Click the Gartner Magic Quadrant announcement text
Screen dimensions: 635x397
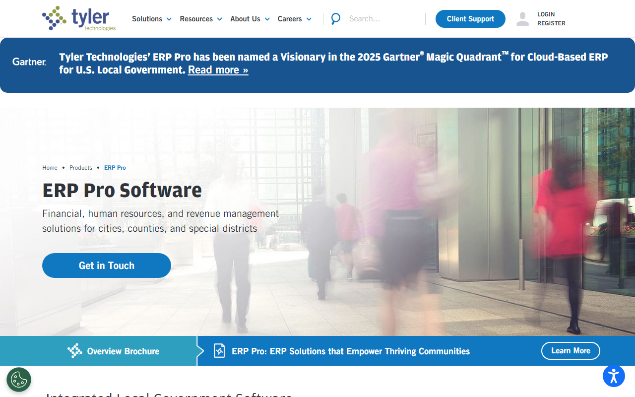coord(333,64)
